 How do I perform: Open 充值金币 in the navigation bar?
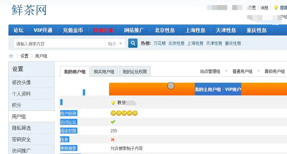tap(73, 30)
